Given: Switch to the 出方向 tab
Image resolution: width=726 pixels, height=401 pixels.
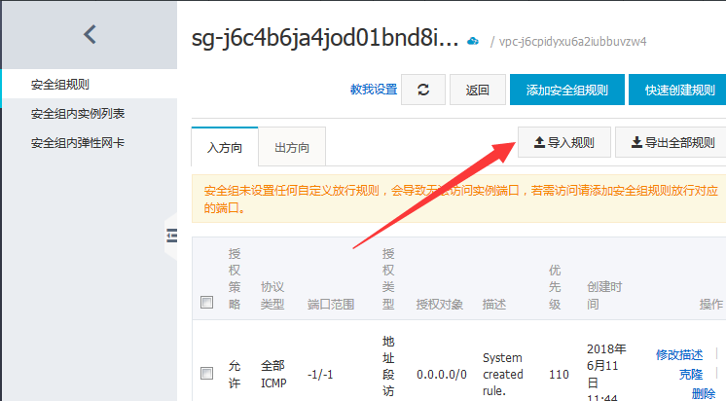Looking at the screenshot, I should 292,148.
